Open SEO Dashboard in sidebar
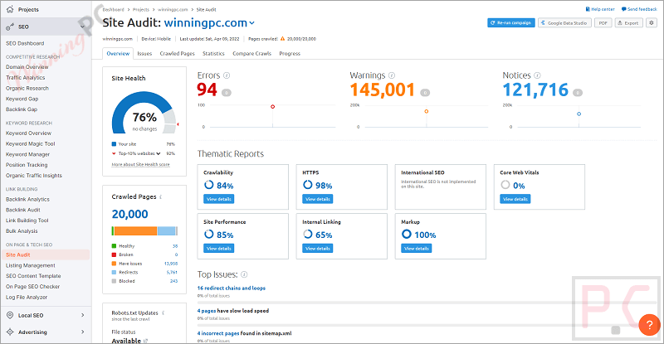The height and width of the screenshot is (344, 664). click(x=25, y=43)
